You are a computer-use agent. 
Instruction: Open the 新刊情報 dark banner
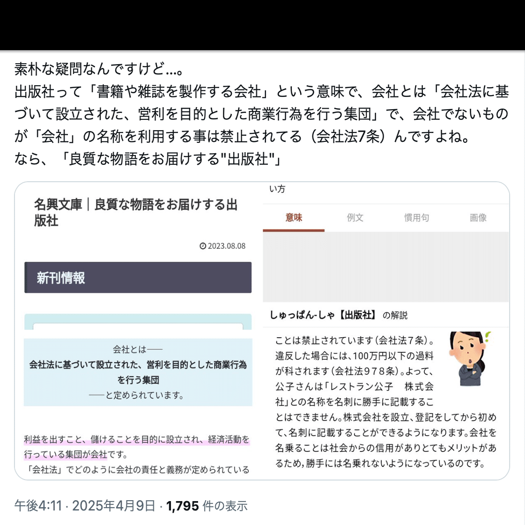138,278
